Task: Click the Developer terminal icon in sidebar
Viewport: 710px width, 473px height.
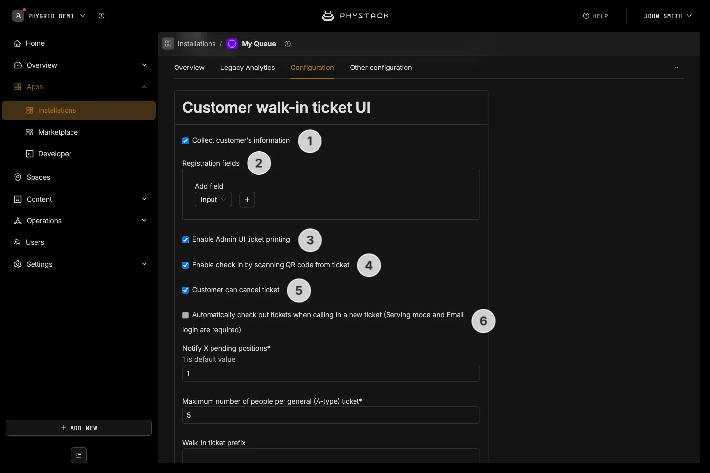Action: coord(30,154)
